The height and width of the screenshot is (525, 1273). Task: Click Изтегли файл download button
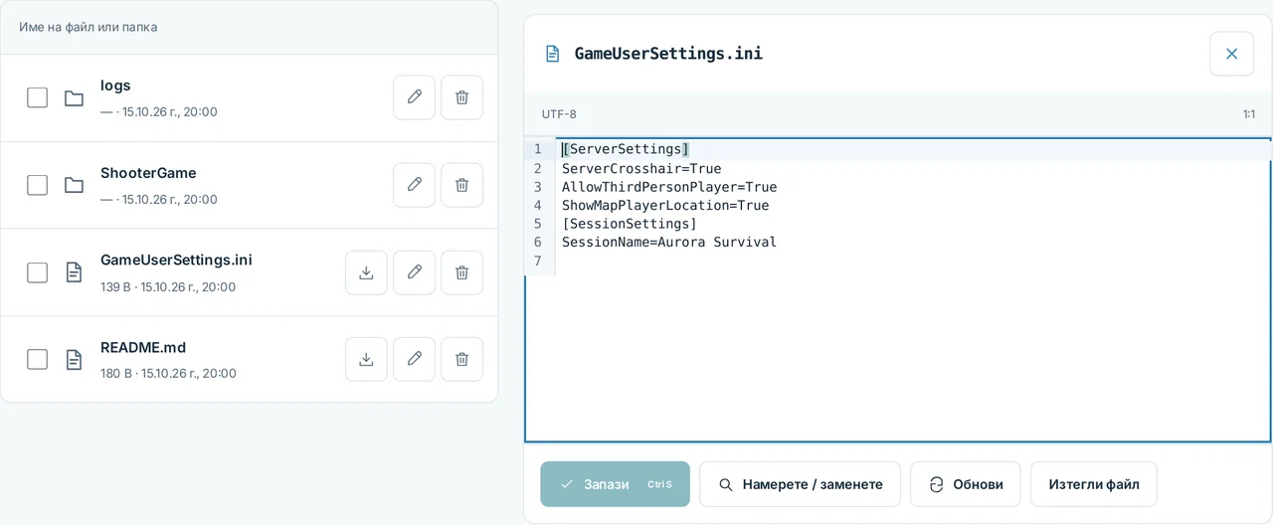click(1093, 484)
